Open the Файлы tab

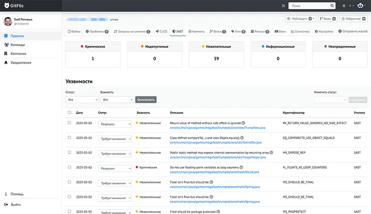click(x=74, y=31)
